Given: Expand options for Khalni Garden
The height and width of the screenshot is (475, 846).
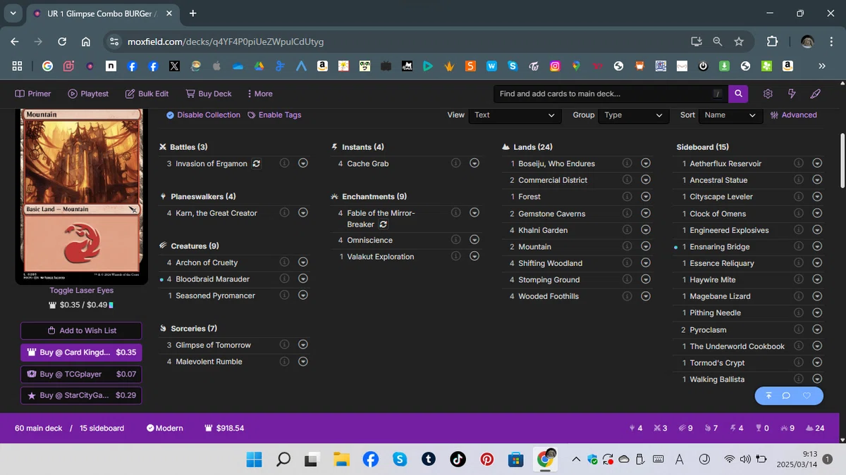Looking at the screenshot, I should (646, 230).
